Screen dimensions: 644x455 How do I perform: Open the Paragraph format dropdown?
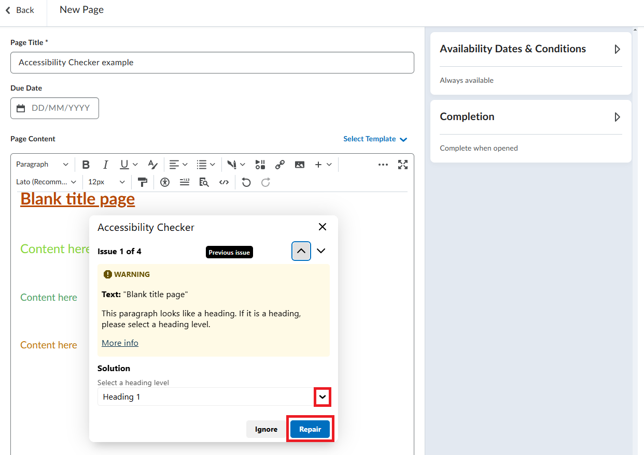(x=42, y=165)
